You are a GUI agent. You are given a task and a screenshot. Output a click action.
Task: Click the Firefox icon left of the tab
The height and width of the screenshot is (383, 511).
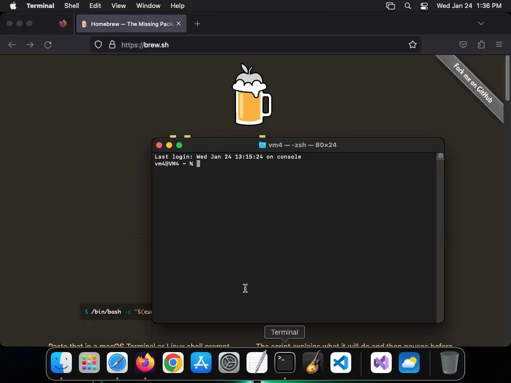tap(63, 23)
